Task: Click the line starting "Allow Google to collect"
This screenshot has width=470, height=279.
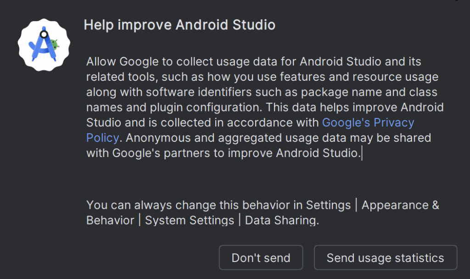Action: point(253,61)
